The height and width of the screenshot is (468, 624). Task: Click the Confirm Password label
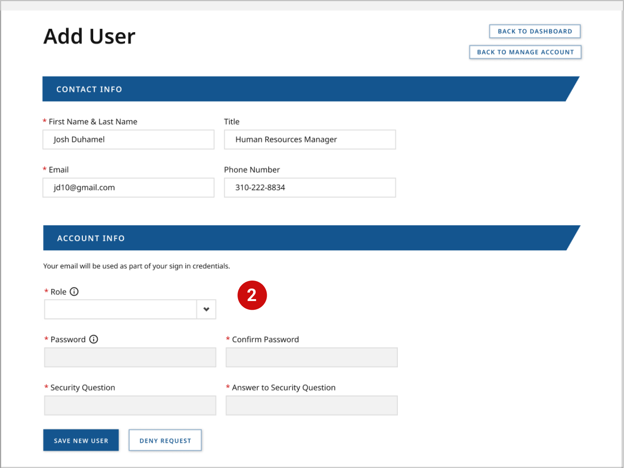tap(265, 339)
